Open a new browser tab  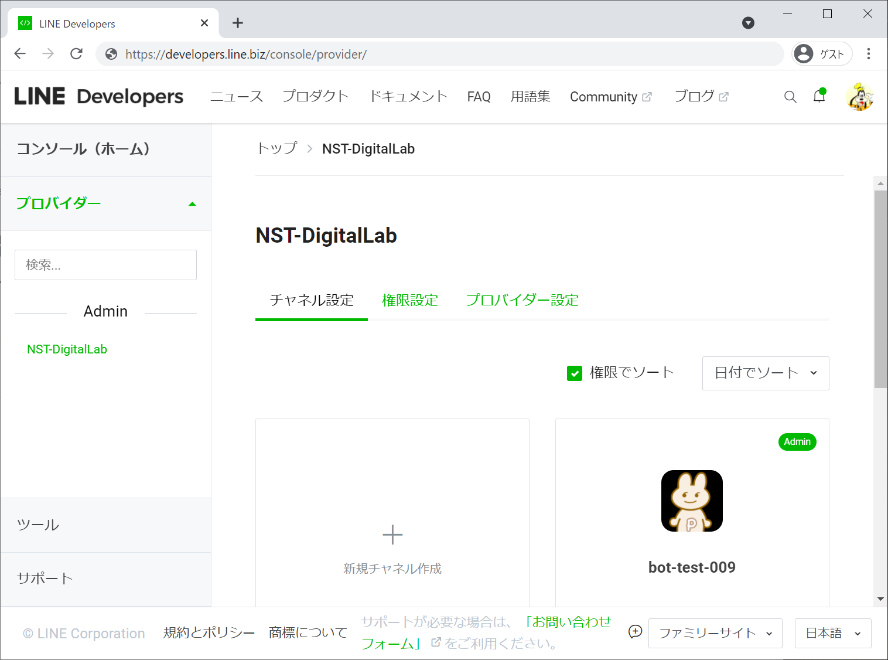[237, 23]
